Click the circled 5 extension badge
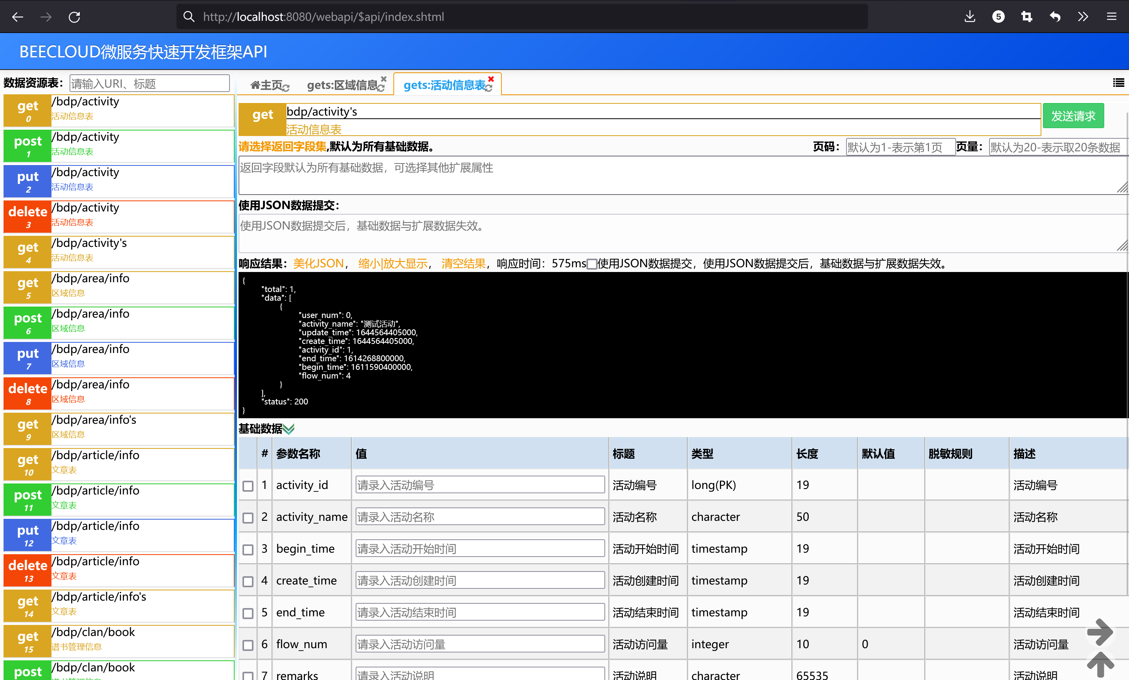This screenshot has width=1129, height=680. 999,17
